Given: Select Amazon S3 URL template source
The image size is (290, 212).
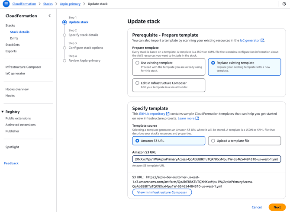Looking at the screenshot, I should [x=138, y=141].
